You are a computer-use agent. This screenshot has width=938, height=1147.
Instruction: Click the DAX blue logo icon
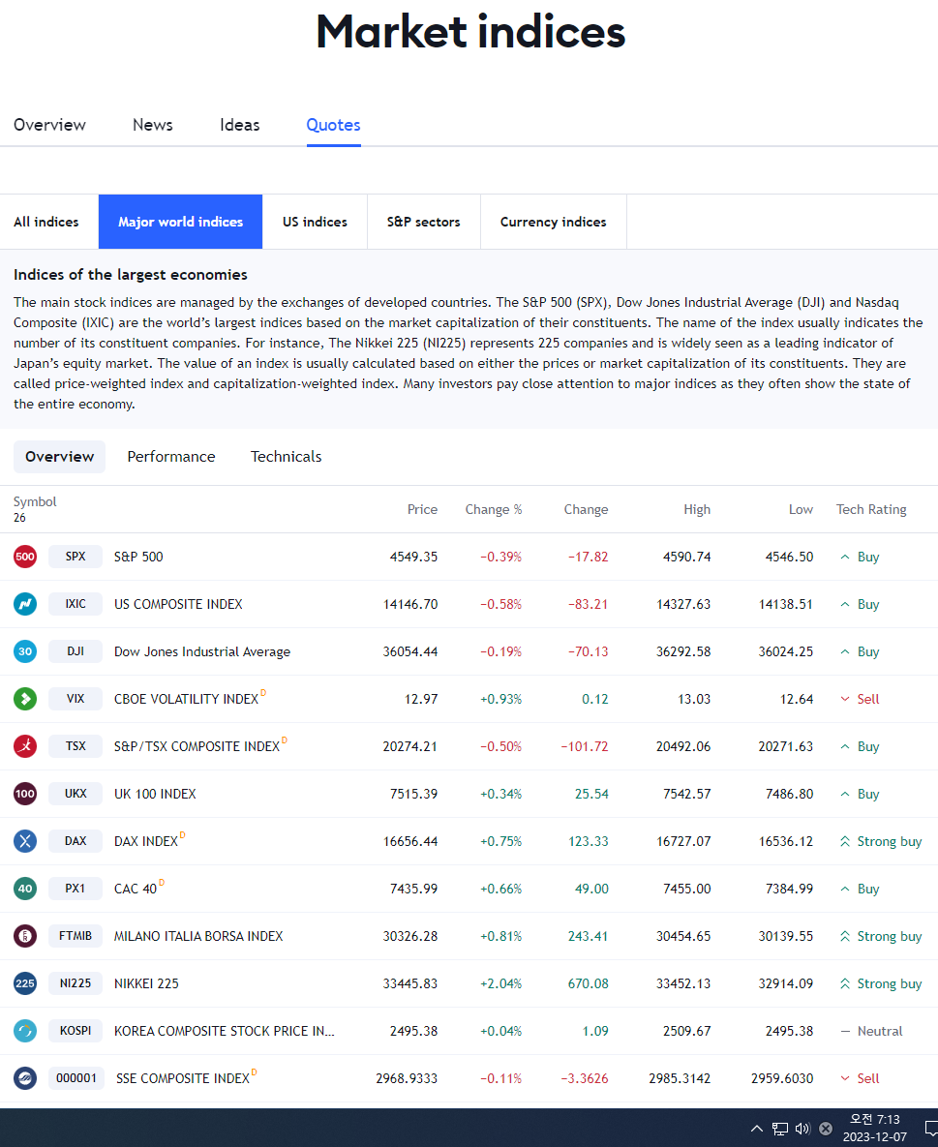[x=25, y=841]
